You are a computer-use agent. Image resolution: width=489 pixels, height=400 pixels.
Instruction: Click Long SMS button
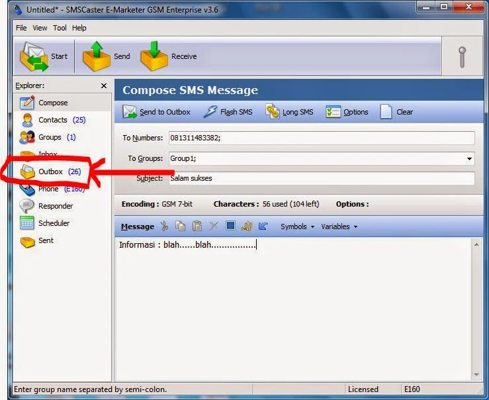coord(289,112)
